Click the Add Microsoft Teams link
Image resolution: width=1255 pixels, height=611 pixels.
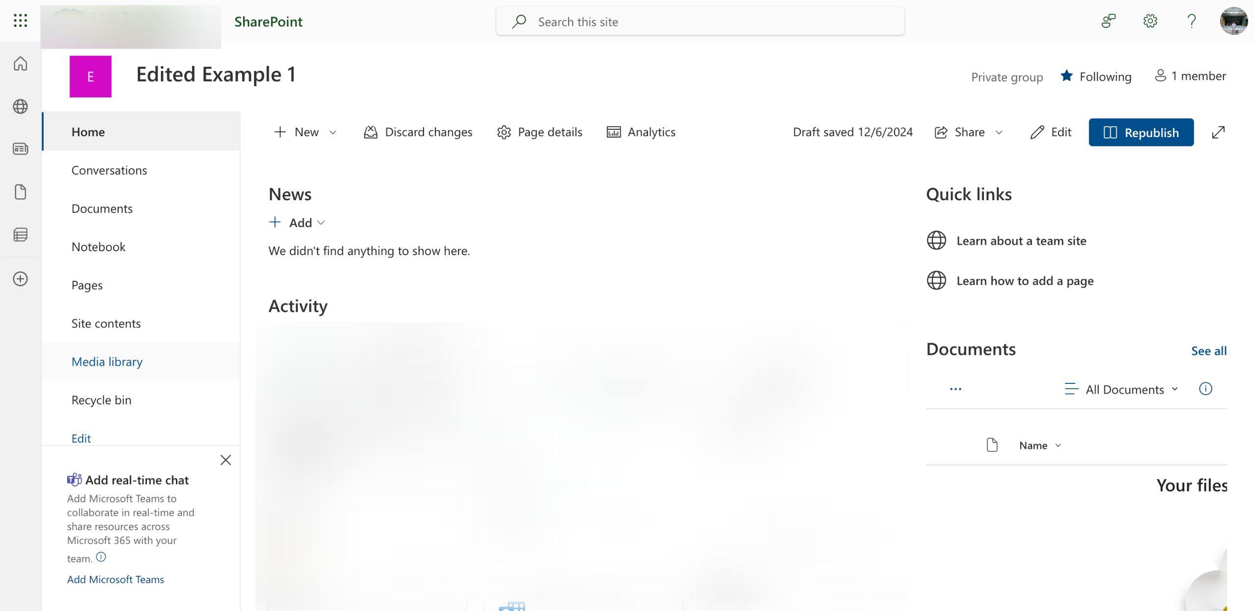(116, 579)
